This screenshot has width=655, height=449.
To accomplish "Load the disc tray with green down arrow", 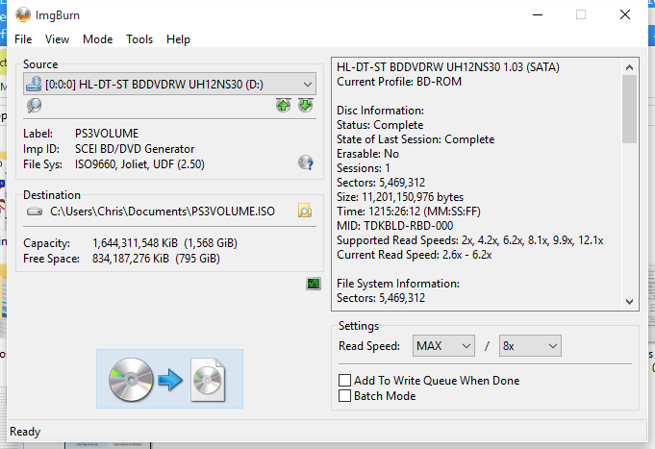I will click(x=305, y=105).
